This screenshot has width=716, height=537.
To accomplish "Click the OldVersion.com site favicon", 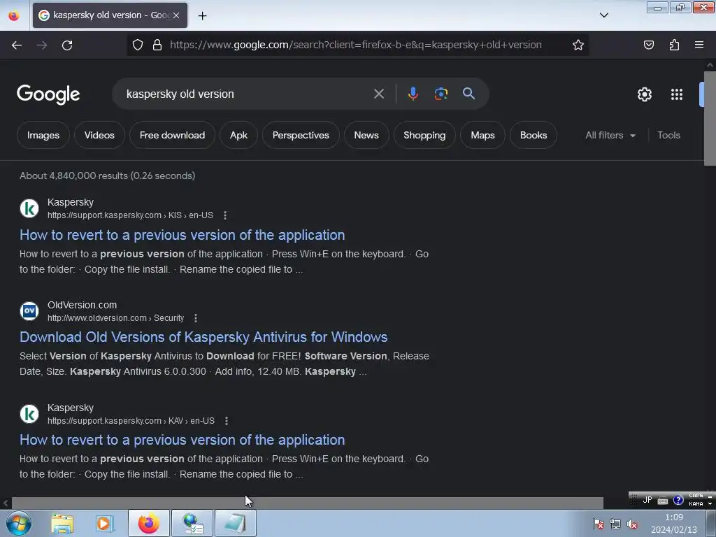I will 29,311.
